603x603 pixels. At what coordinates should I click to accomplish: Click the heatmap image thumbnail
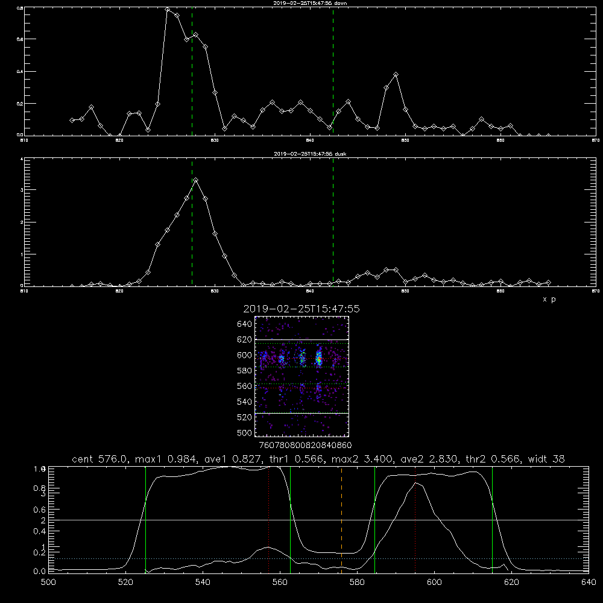coord(301,376)
